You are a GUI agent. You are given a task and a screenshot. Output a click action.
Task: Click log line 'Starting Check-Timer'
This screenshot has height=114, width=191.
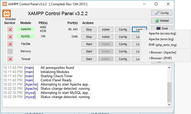pos(57,76)
